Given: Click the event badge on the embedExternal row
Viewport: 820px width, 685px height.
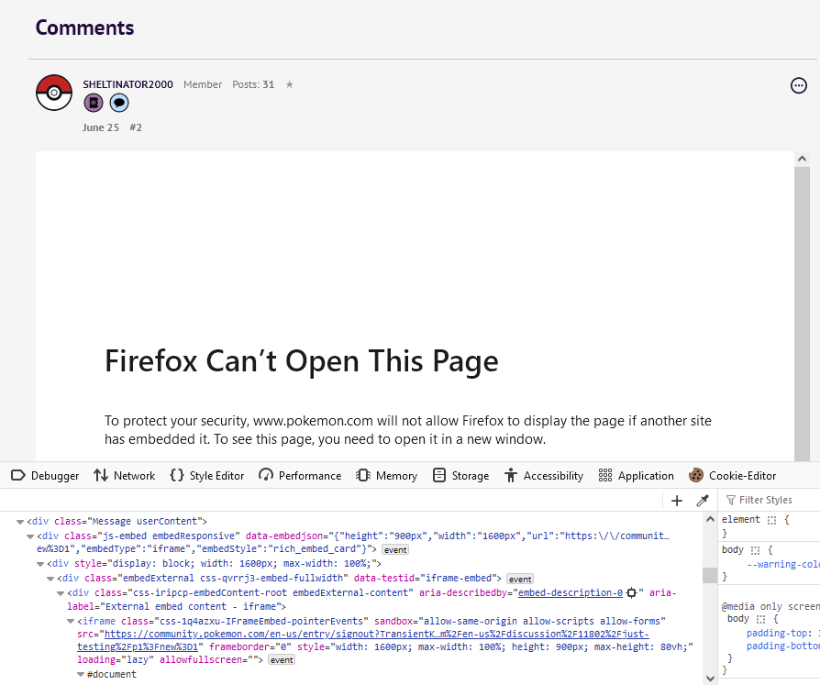Looking at the screenshot, I should 520,579.
